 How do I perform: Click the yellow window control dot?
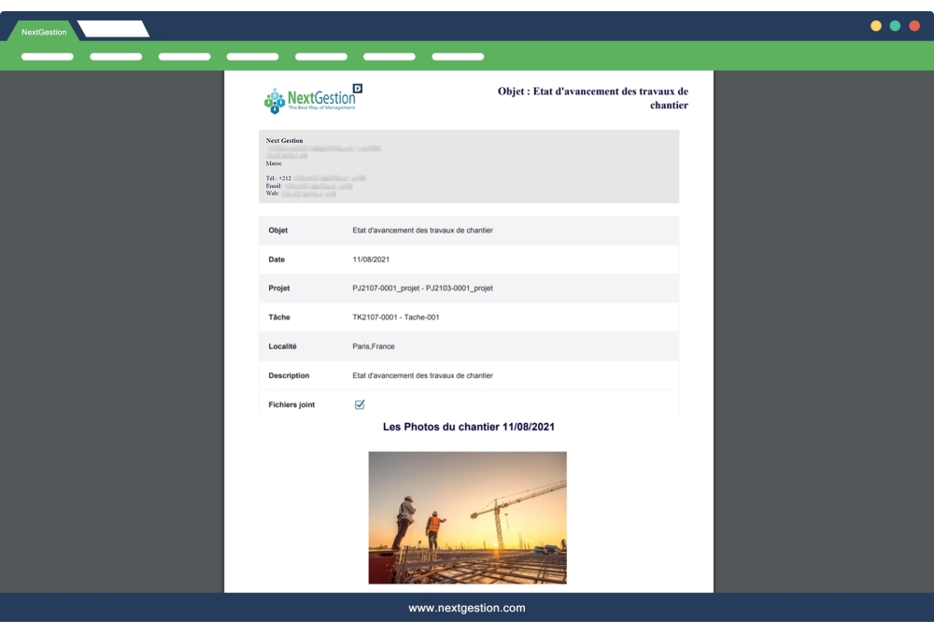click(x=876, y=26)
